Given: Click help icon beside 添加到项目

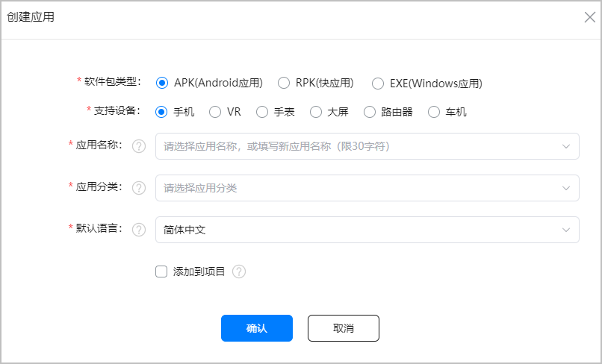Looking at the screenshot, I should click(x=239, y=272).
